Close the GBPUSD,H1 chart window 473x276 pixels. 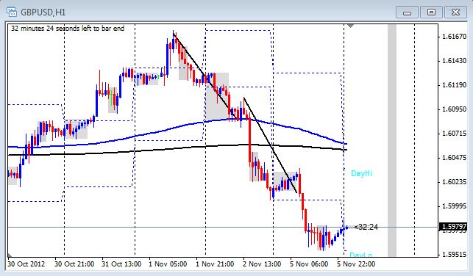pos(455,12)
